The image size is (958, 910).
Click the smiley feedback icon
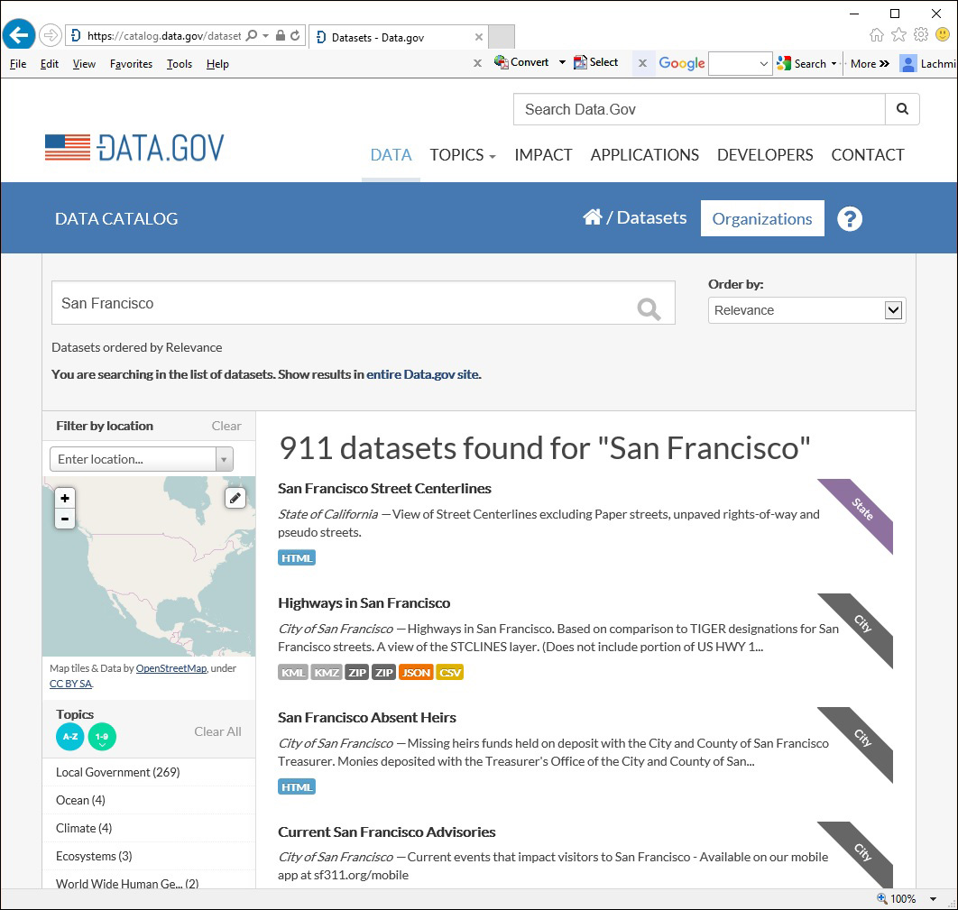pos(943,35)
